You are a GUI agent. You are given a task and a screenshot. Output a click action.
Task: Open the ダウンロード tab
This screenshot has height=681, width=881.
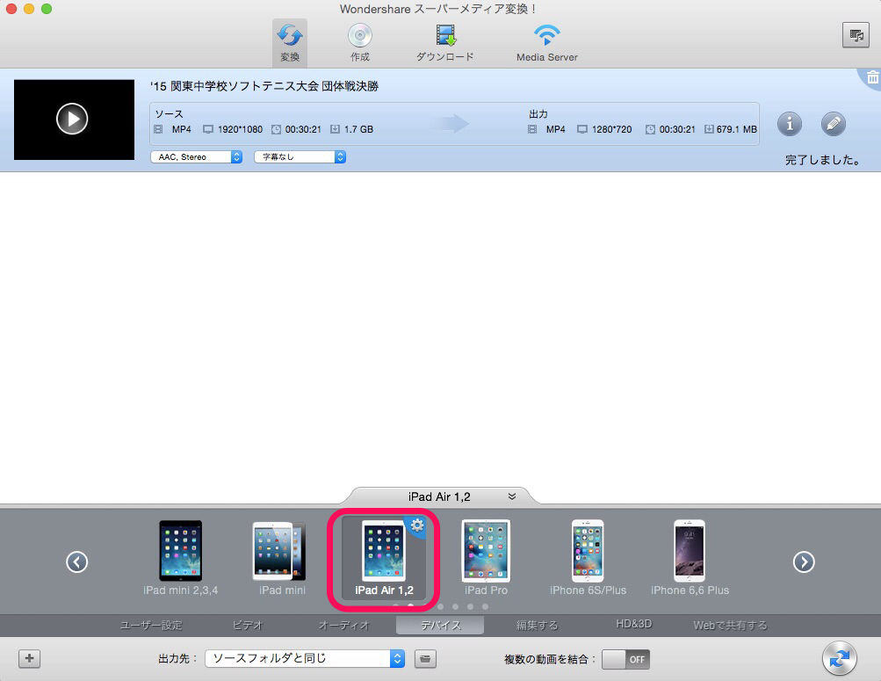point(445,43)
